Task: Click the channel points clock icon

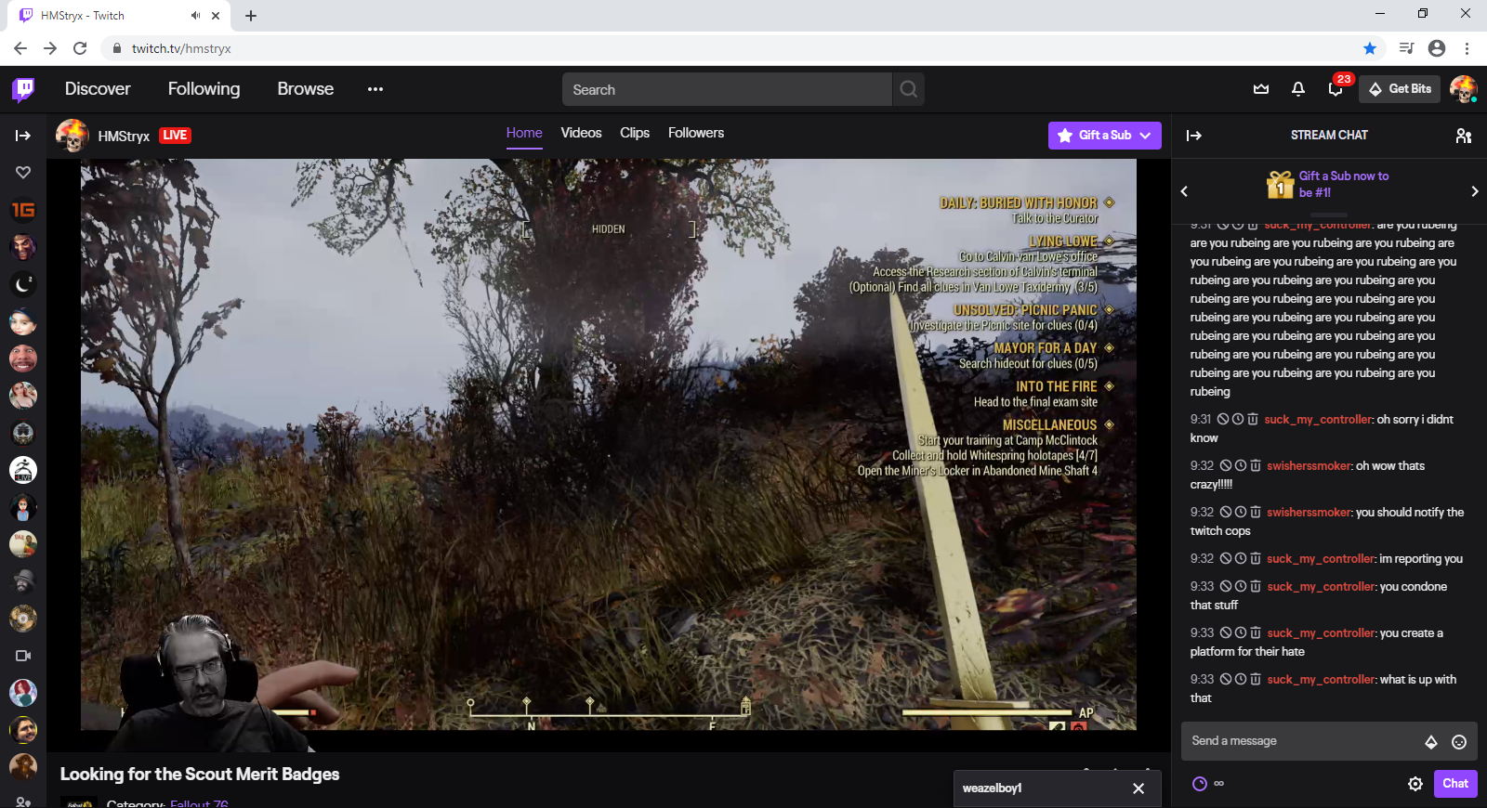Action: [x=1200, y=784]
